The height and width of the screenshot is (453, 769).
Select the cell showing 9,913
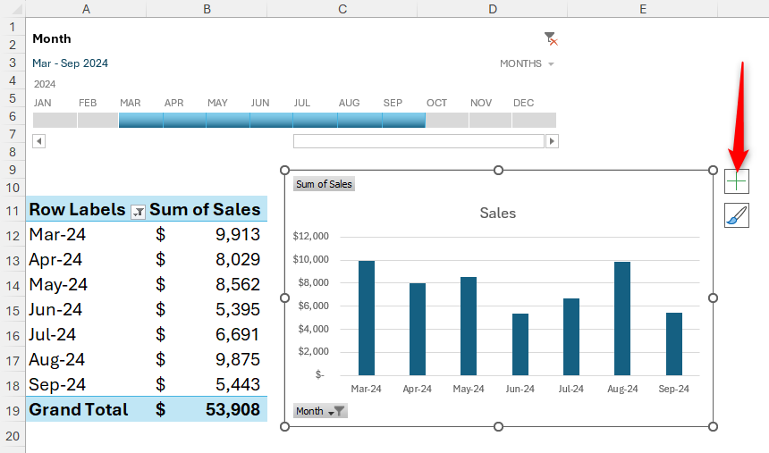coord(207,234)
